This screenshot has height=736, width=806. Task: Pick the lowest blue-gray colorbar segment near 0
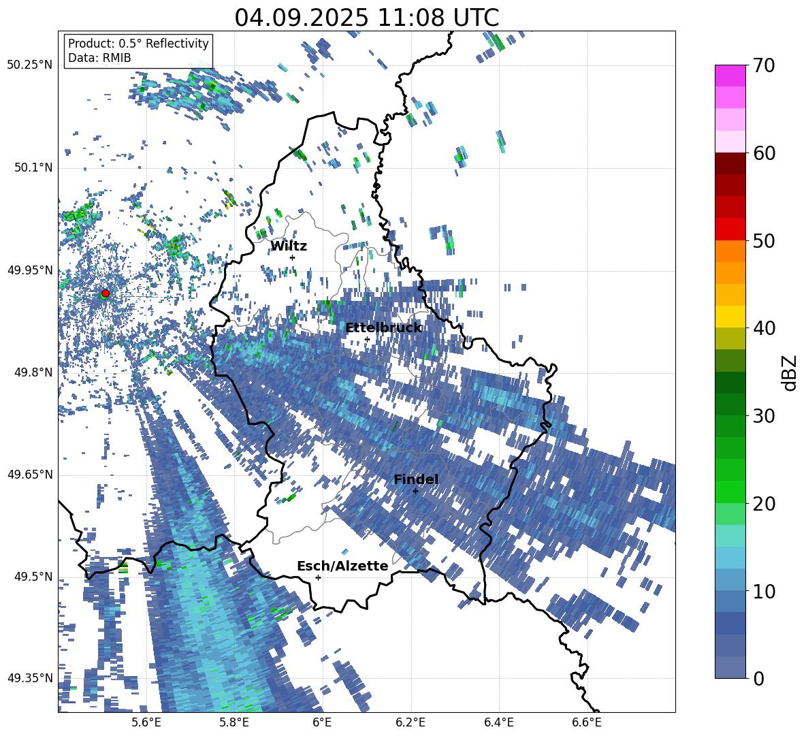(730, 667)
